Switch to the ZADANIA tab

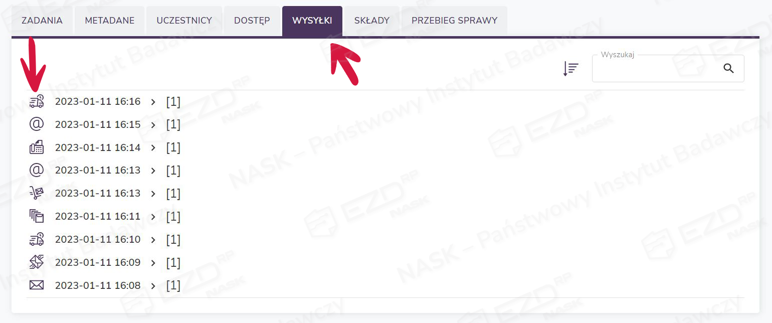tap(42, 21)
